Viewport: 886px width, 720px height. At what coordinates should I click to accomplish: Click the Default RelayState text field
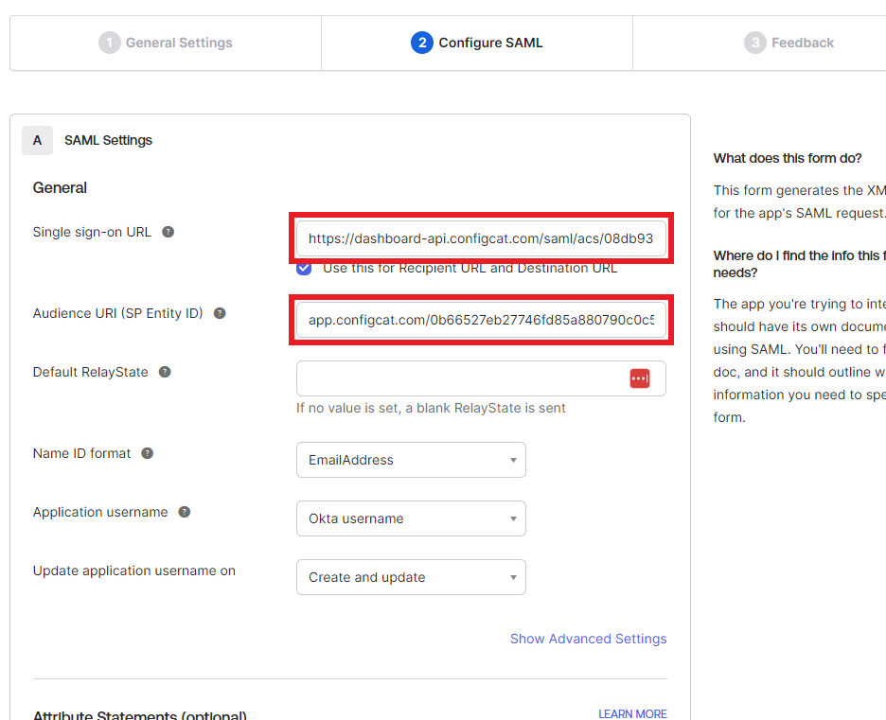click(x=459, y=378)
